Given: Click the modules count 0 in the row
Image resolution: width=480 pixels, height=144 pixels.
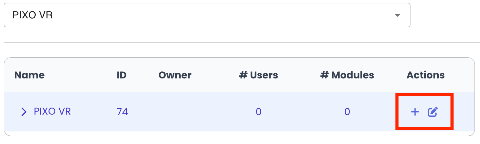Looking at the screenshot, I should pyautogui.click(x=347, y=112).
